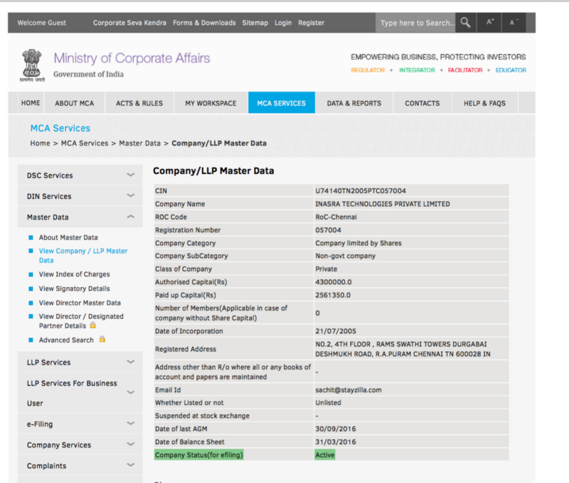Click the blue bullet beside About Master Data

pyautogui.click(x=31, y=238)
